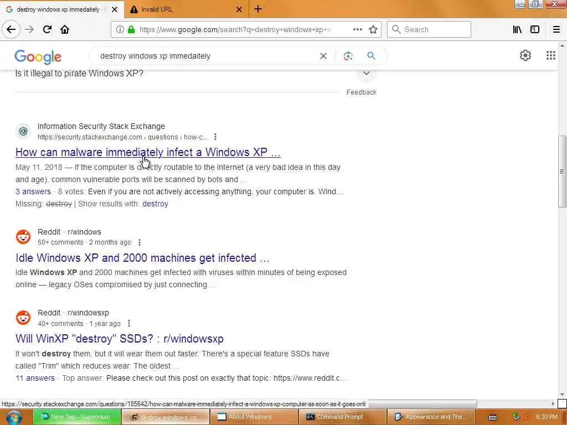Screen dimensions: 567x425
Task: Bookmark this page with the star icon
Action: pyautogui.click(x=373, y=29)
